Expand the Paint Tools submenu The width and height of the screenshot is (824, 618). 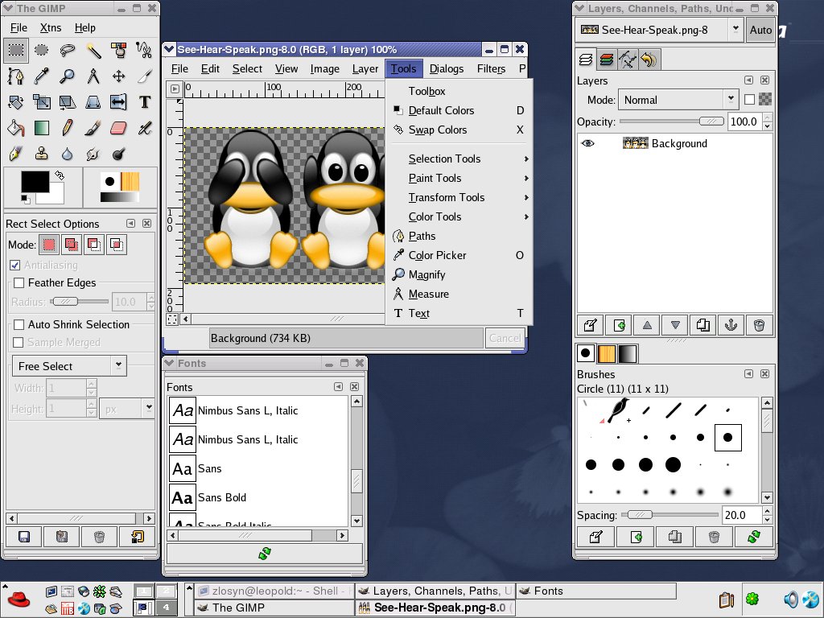tap(460, 178)
